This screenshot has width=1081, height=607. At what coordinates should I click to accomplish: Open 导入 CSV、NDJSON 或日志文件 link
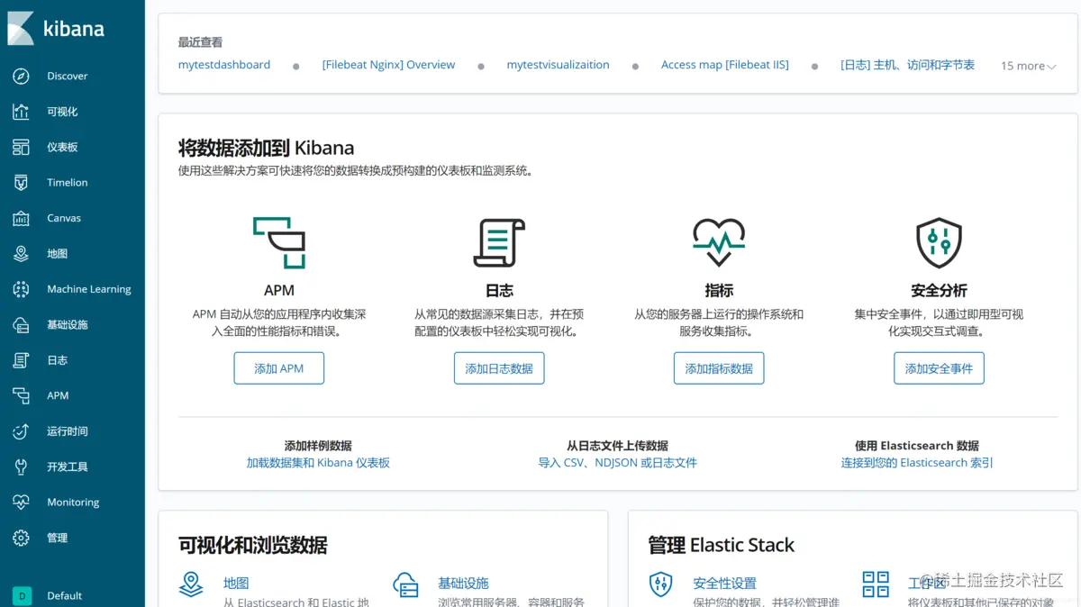pyautogui.click(x=618, y=463)
